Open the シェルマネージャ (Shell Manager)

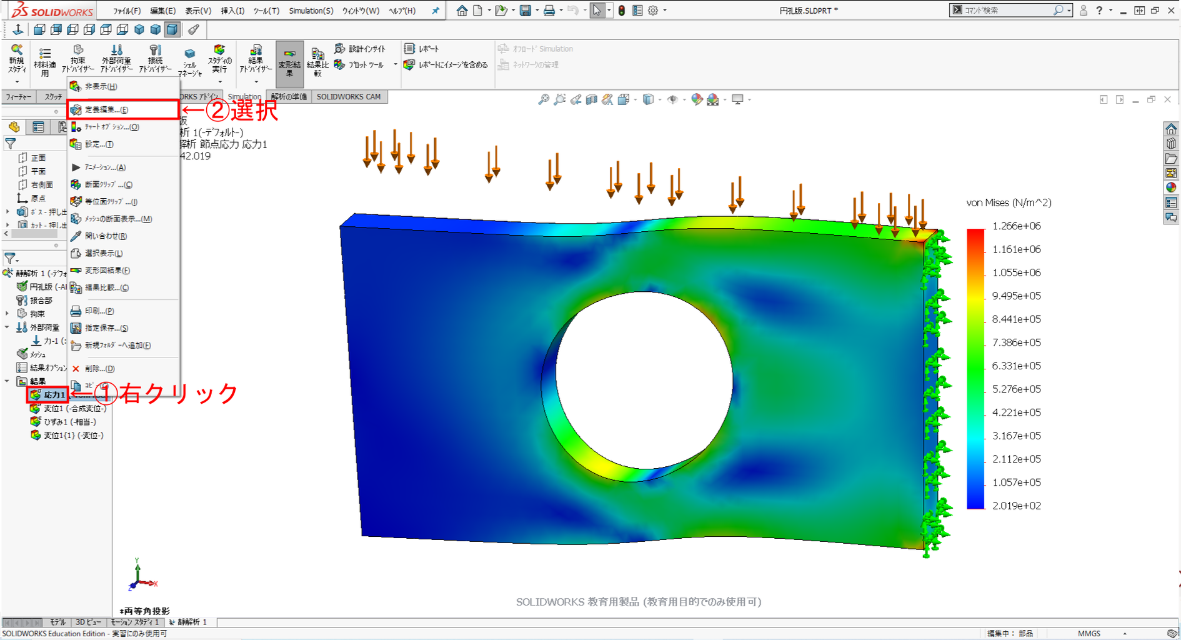click(189, 62)
